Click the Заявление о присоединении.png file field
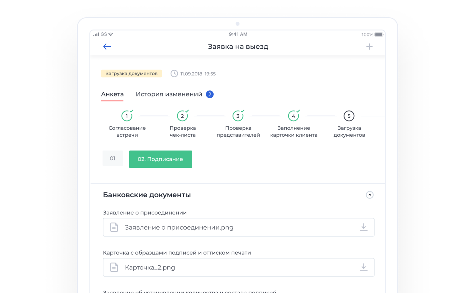The height and width of the screenshot is (293, 472). 239,227
